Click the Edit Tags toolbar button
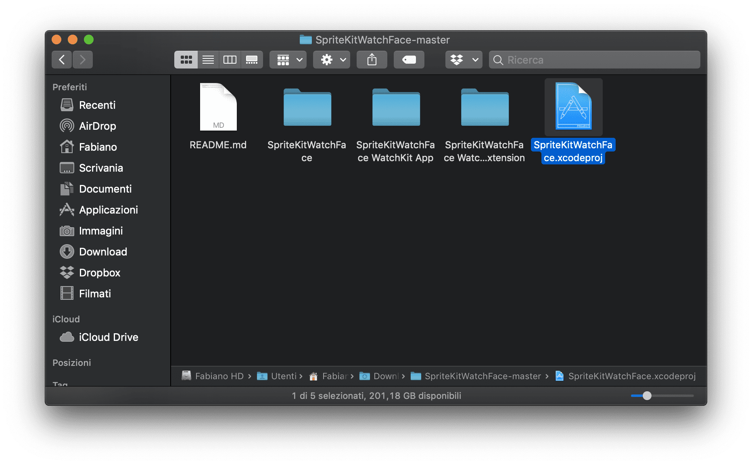 (409, 60)
